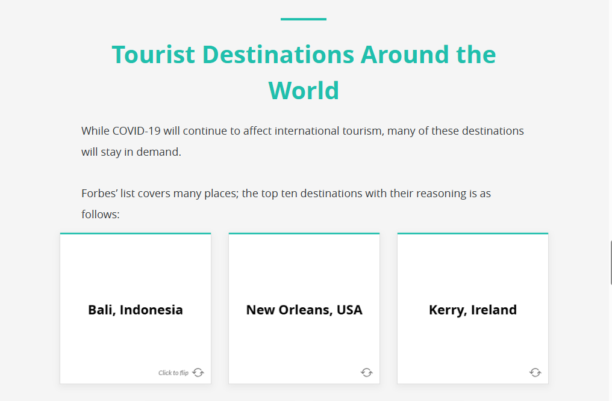Image resolution: width=612 pixels, height=401 pixels.
Task: Click the flip icon on New Orleans card
Action: tap(367, 373)
